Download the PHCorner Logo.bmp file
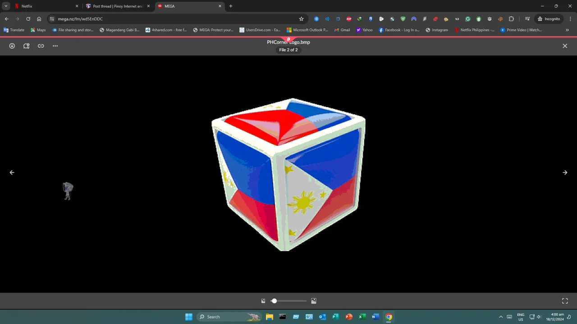The image size is (577, 324). click(x=12, y=46)
